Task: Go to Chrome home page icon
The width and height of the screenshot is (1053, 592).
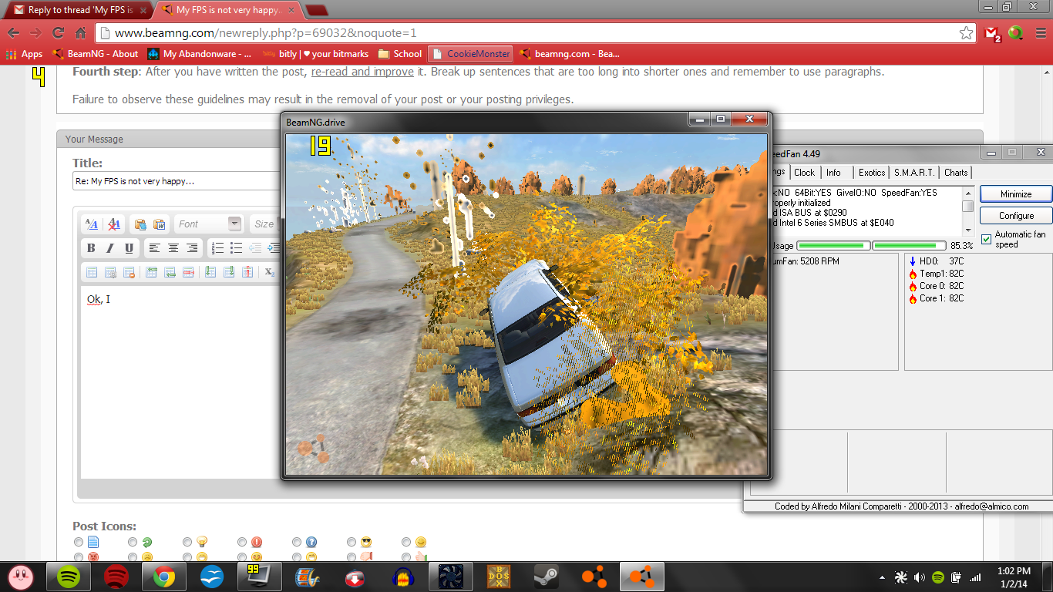Action: (80, 33)
